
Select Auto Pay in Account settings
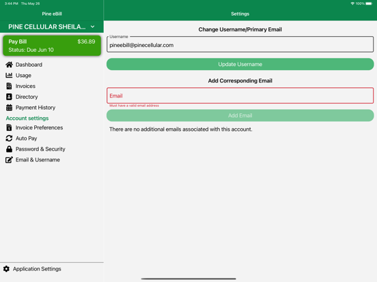pos(26,138)
